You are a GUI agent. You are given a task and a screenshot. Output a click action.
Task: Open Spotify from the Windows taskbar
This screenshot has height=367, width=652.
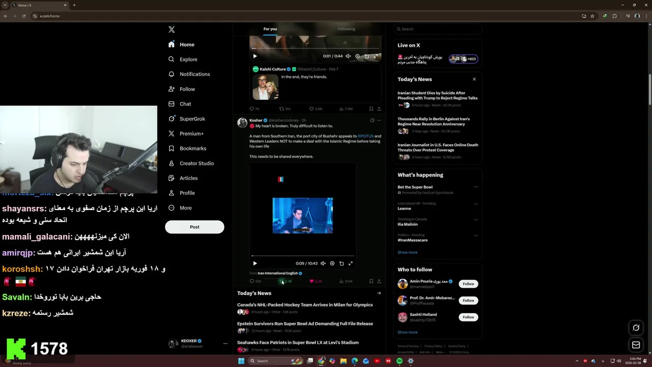pyautogui.click(x=399, y=361)
